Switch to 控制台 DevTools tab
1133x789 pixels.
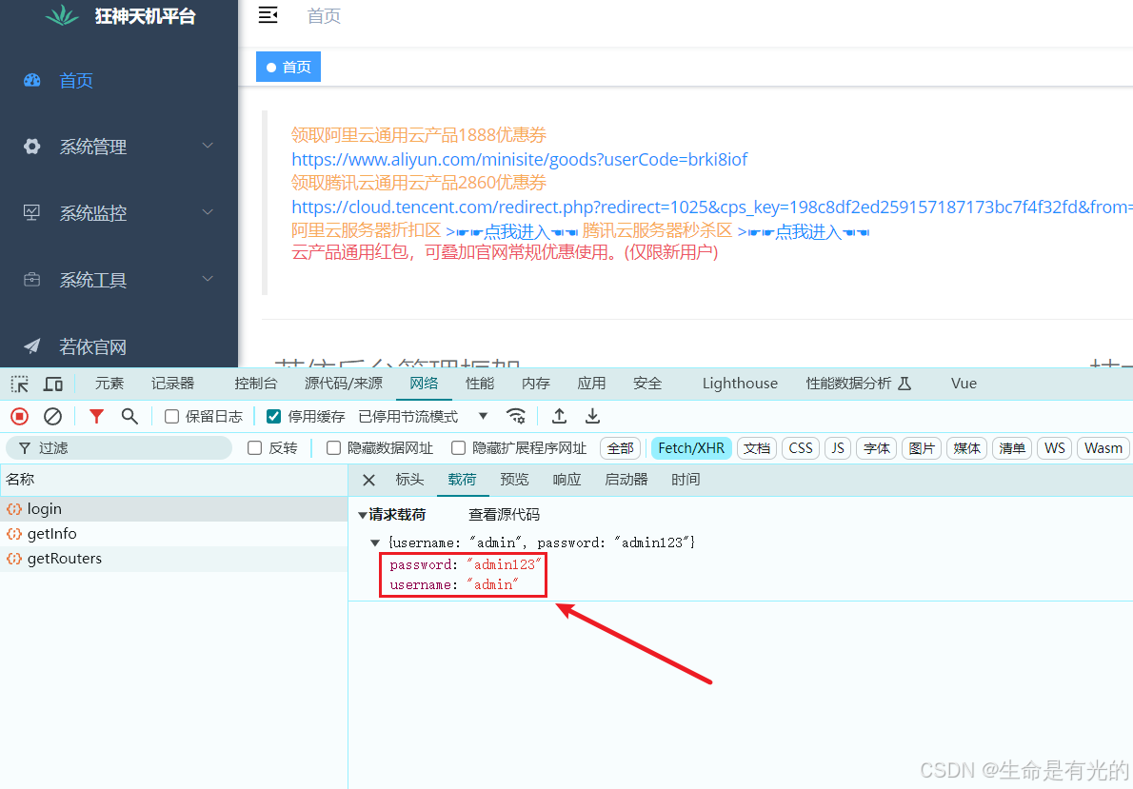(256, 384)
